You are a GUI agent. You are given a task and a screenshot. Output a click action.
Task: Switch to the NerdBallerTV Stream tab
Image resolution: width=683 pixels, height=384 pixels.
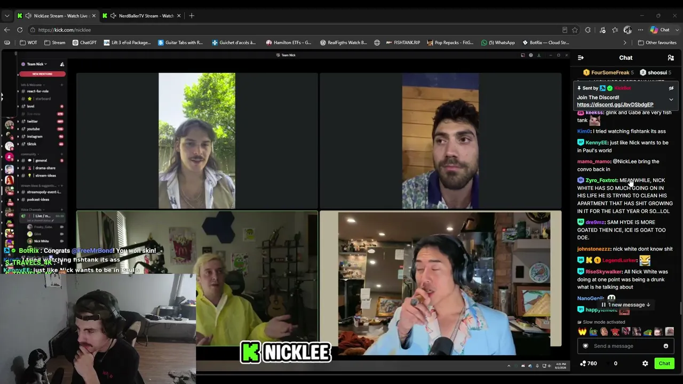point(142,15)
